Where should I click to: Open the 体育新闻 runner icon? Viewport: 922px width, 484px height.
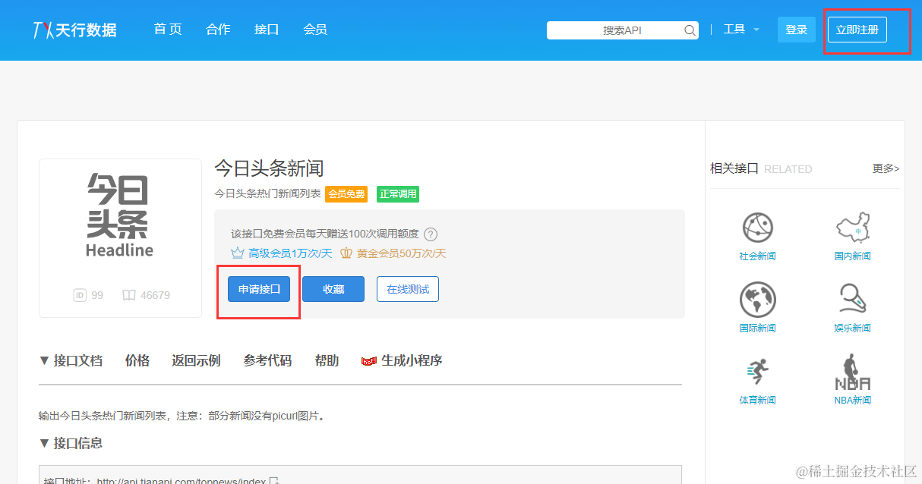(x=757, y=372)
